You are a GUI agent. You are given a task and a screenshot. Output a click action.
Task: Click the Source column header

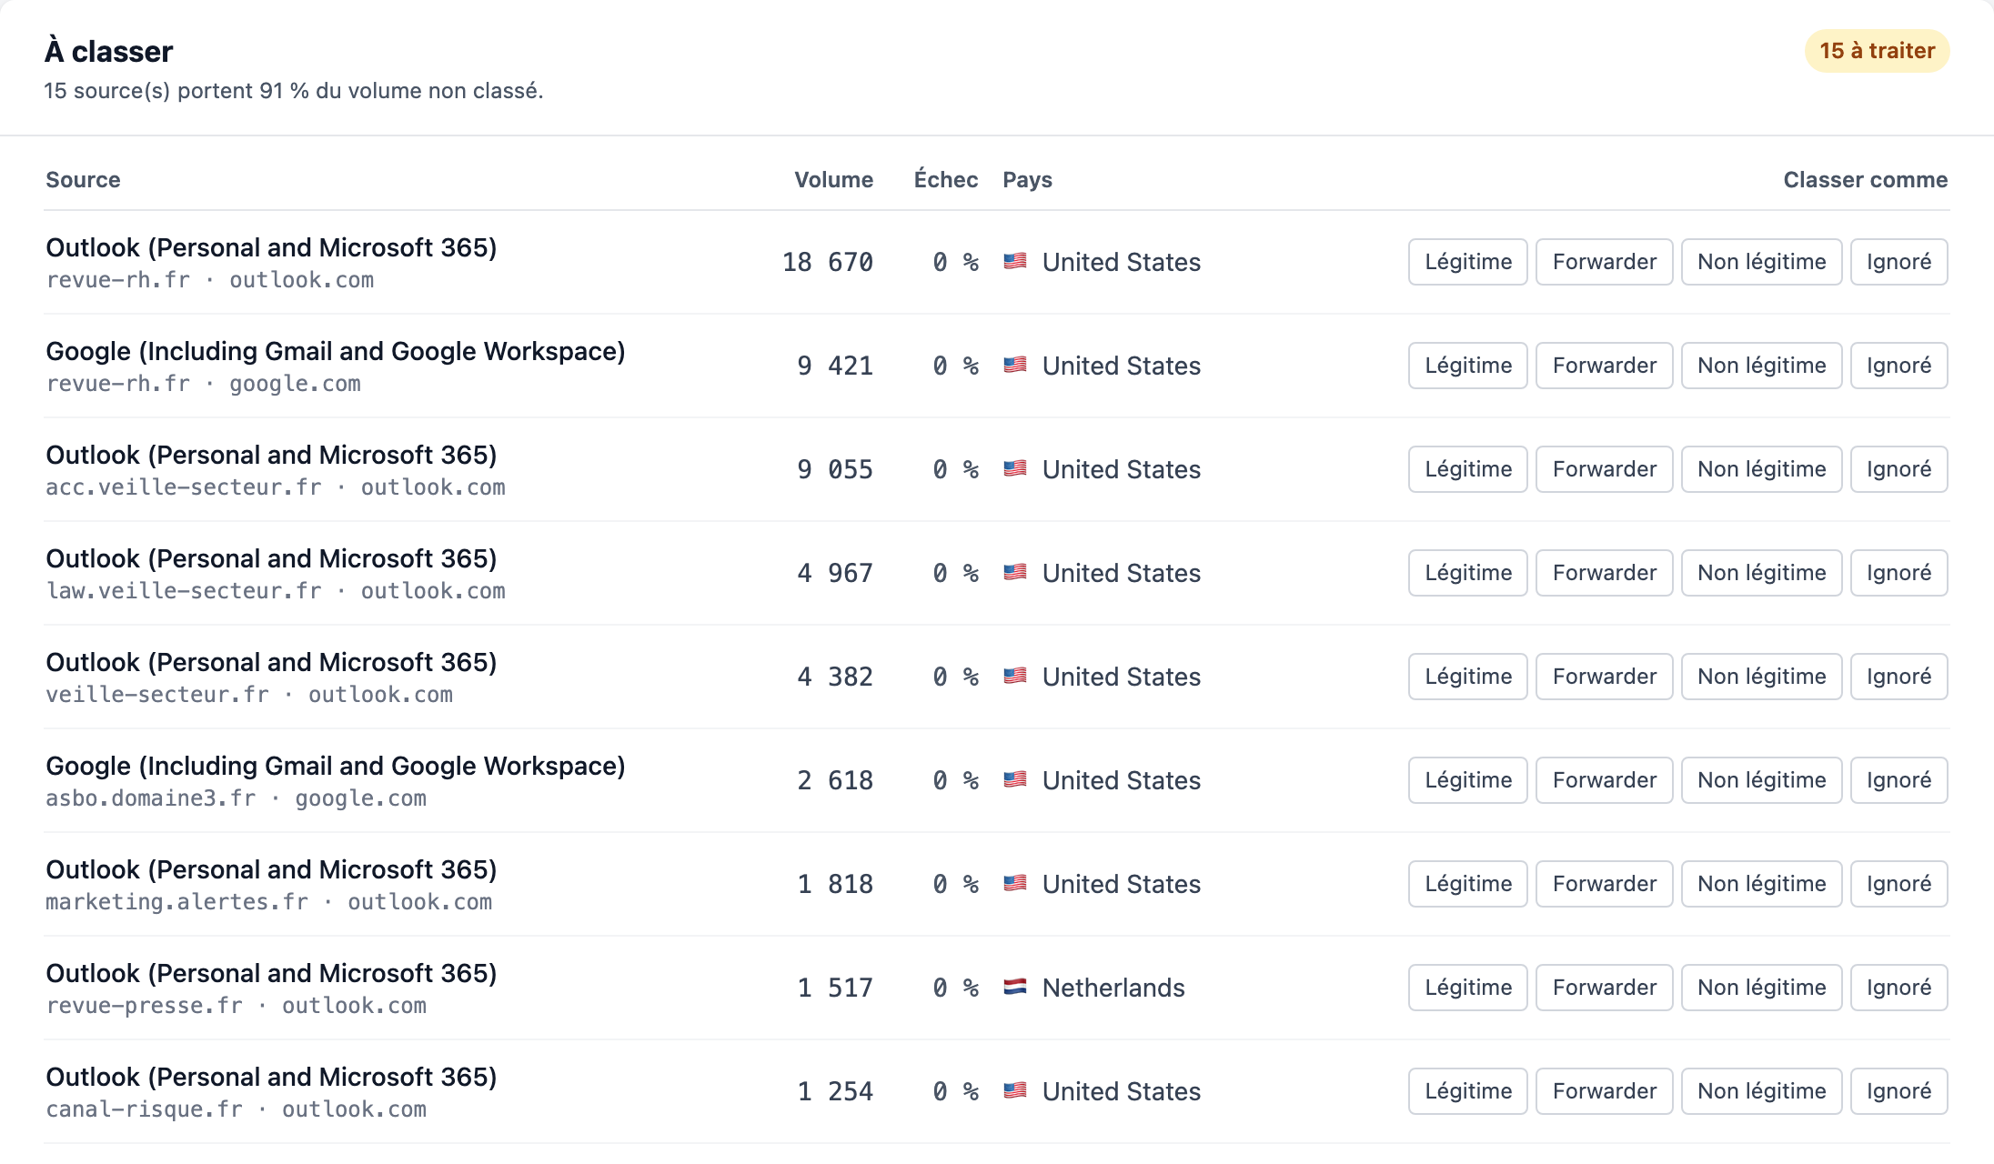[83, 180]
